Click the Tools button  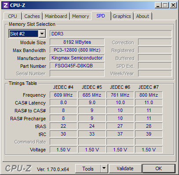(88, 169)
